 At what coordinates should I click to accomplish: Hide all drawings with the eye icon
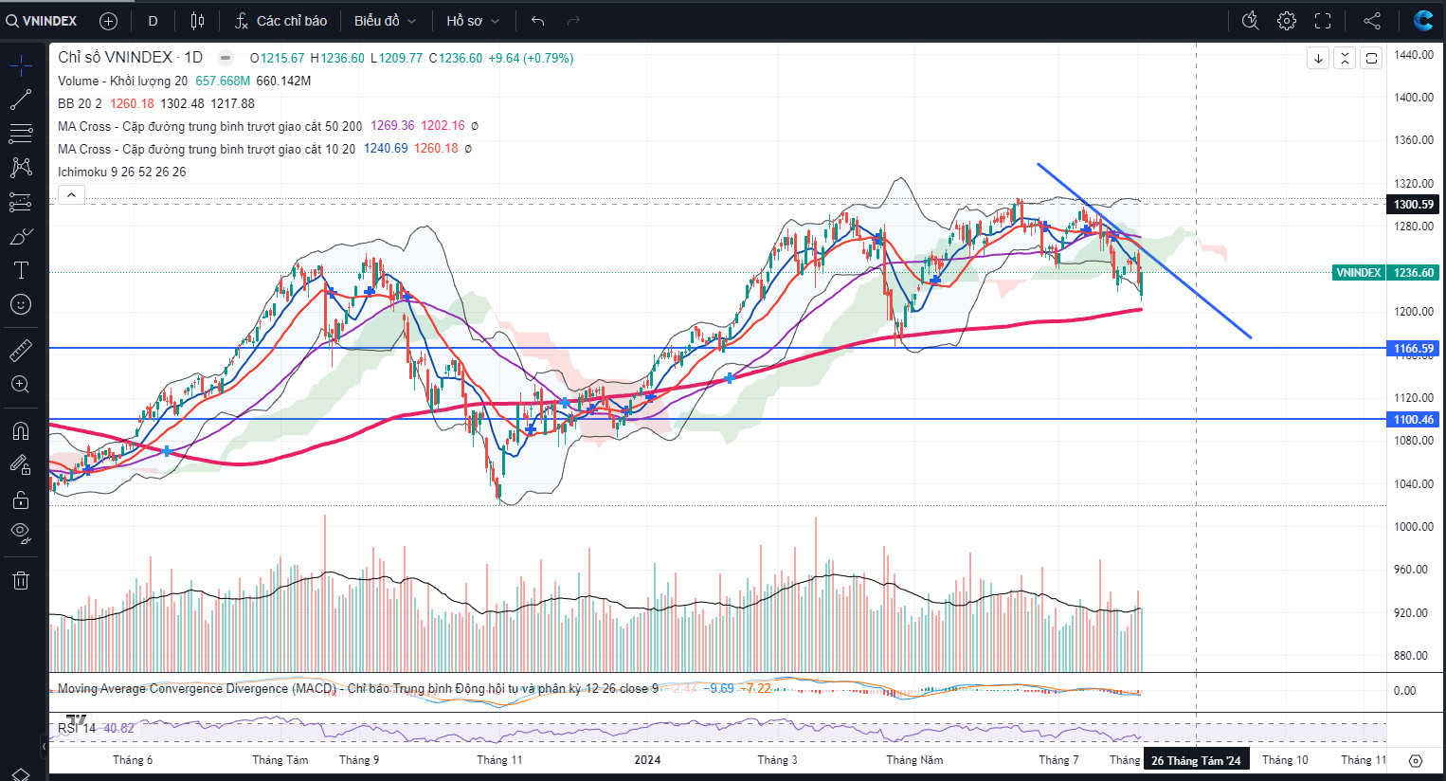(x=21, y=534)
